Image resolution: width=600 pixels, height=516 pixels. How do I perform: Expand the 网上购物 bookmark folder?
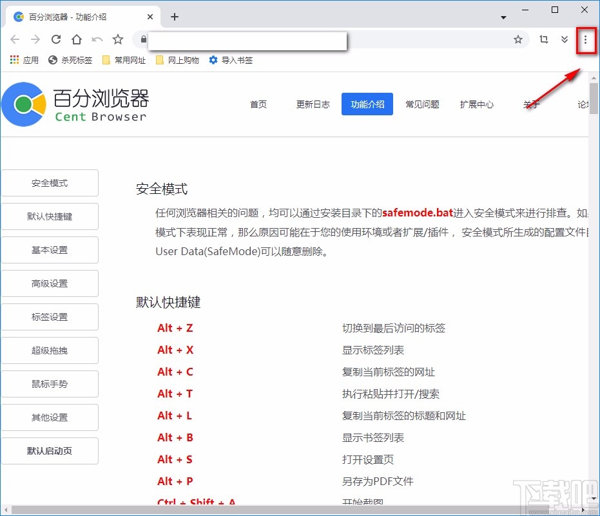pos(177,61)
